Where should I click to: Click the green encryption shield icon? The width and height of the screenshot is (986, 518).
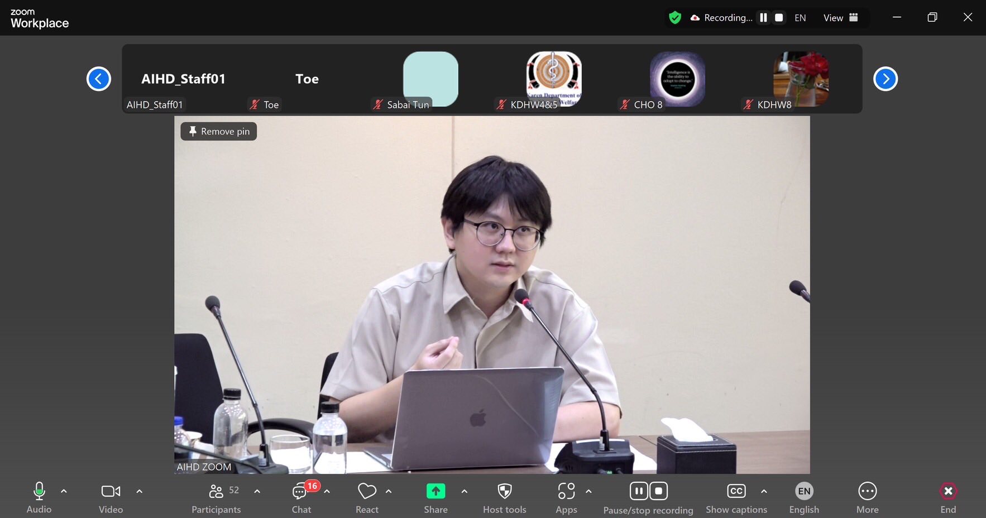675,18
